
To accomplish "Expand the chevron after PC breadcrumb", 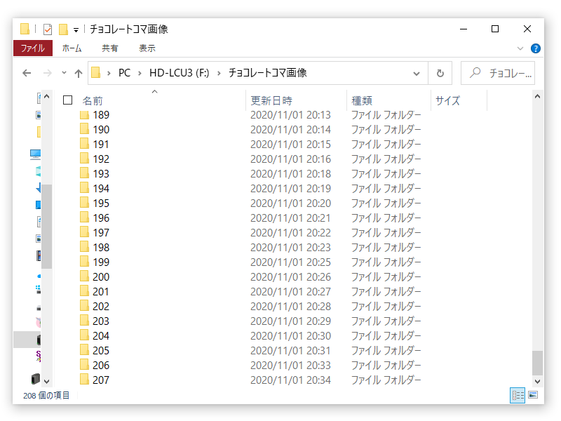I will [x=140, y=74].
